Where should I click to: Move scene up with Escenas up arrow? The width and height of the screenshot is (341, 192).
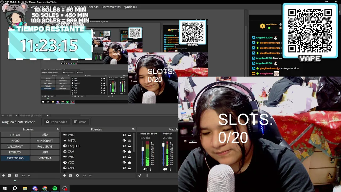[23, 175]
